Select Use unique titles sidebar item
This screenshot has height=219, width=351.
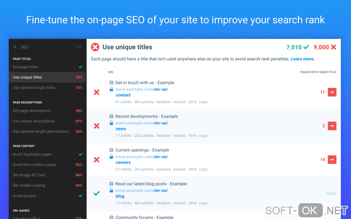(47, 77)
